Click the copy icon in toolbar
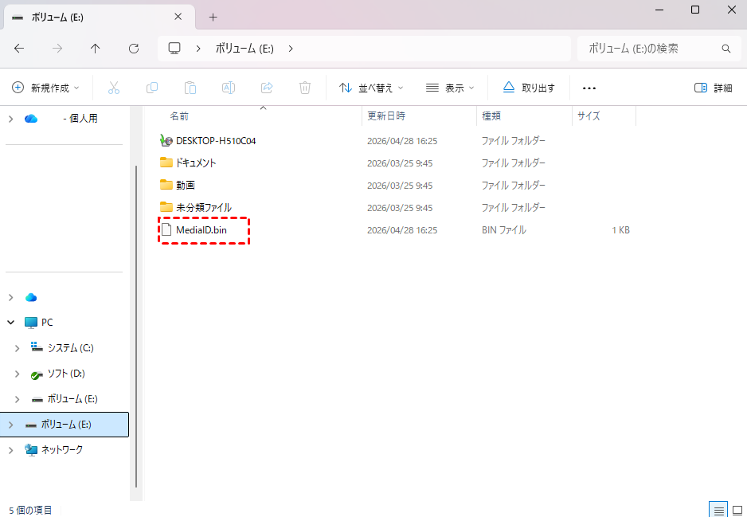Screen dimensions: 747x517 (x=151, y=88)
